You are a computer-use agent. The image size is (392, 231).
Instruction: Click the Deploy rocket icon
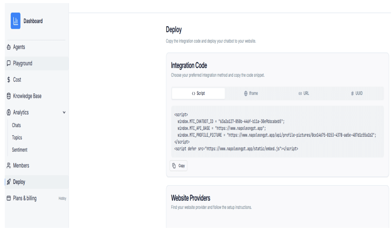pyautogui.click(x=9, y=182)
